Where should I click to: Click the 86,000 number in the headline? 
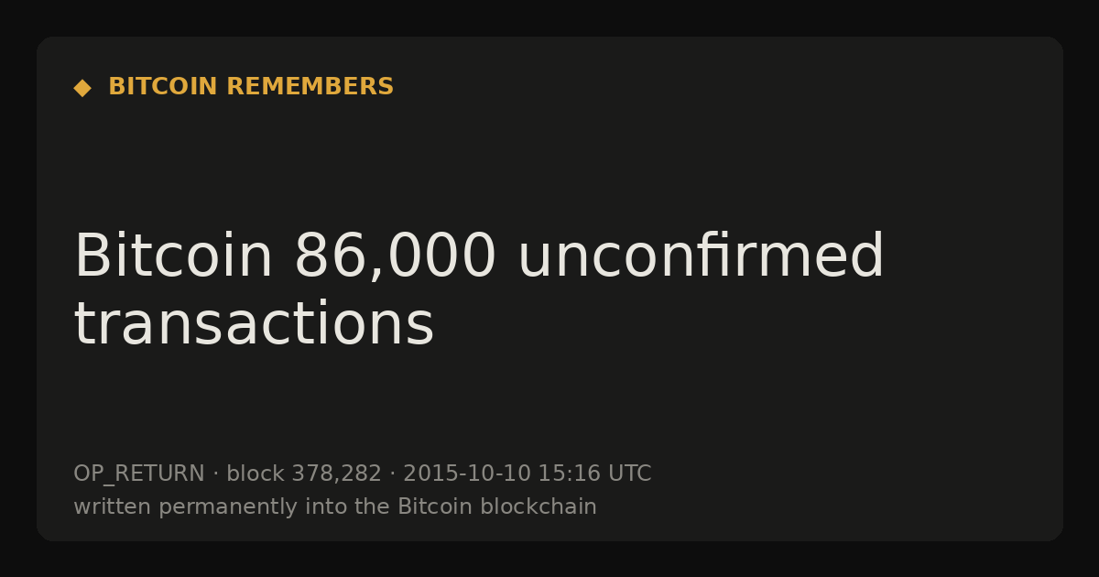(396, 259)
